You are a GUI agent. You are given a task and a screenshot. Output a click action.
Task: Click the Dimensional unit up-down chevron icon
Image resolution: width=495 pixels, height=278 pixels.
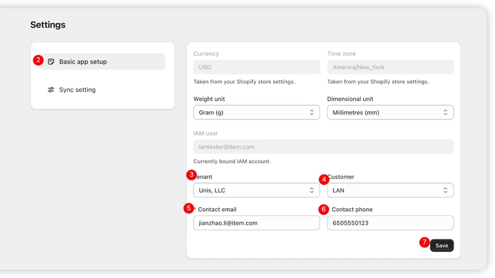(445, 112)
